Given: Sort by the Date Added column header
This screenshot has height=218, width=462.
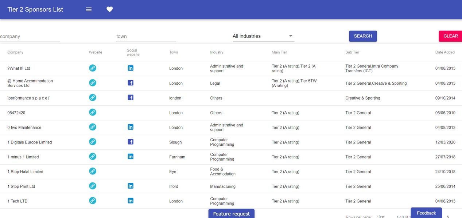Looking at the screenshot, I should (x=444, y=52).
